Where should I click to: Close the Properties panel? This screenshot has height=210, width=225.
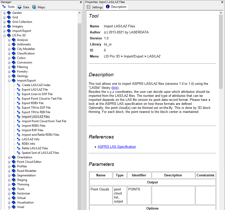pos(222,2)
